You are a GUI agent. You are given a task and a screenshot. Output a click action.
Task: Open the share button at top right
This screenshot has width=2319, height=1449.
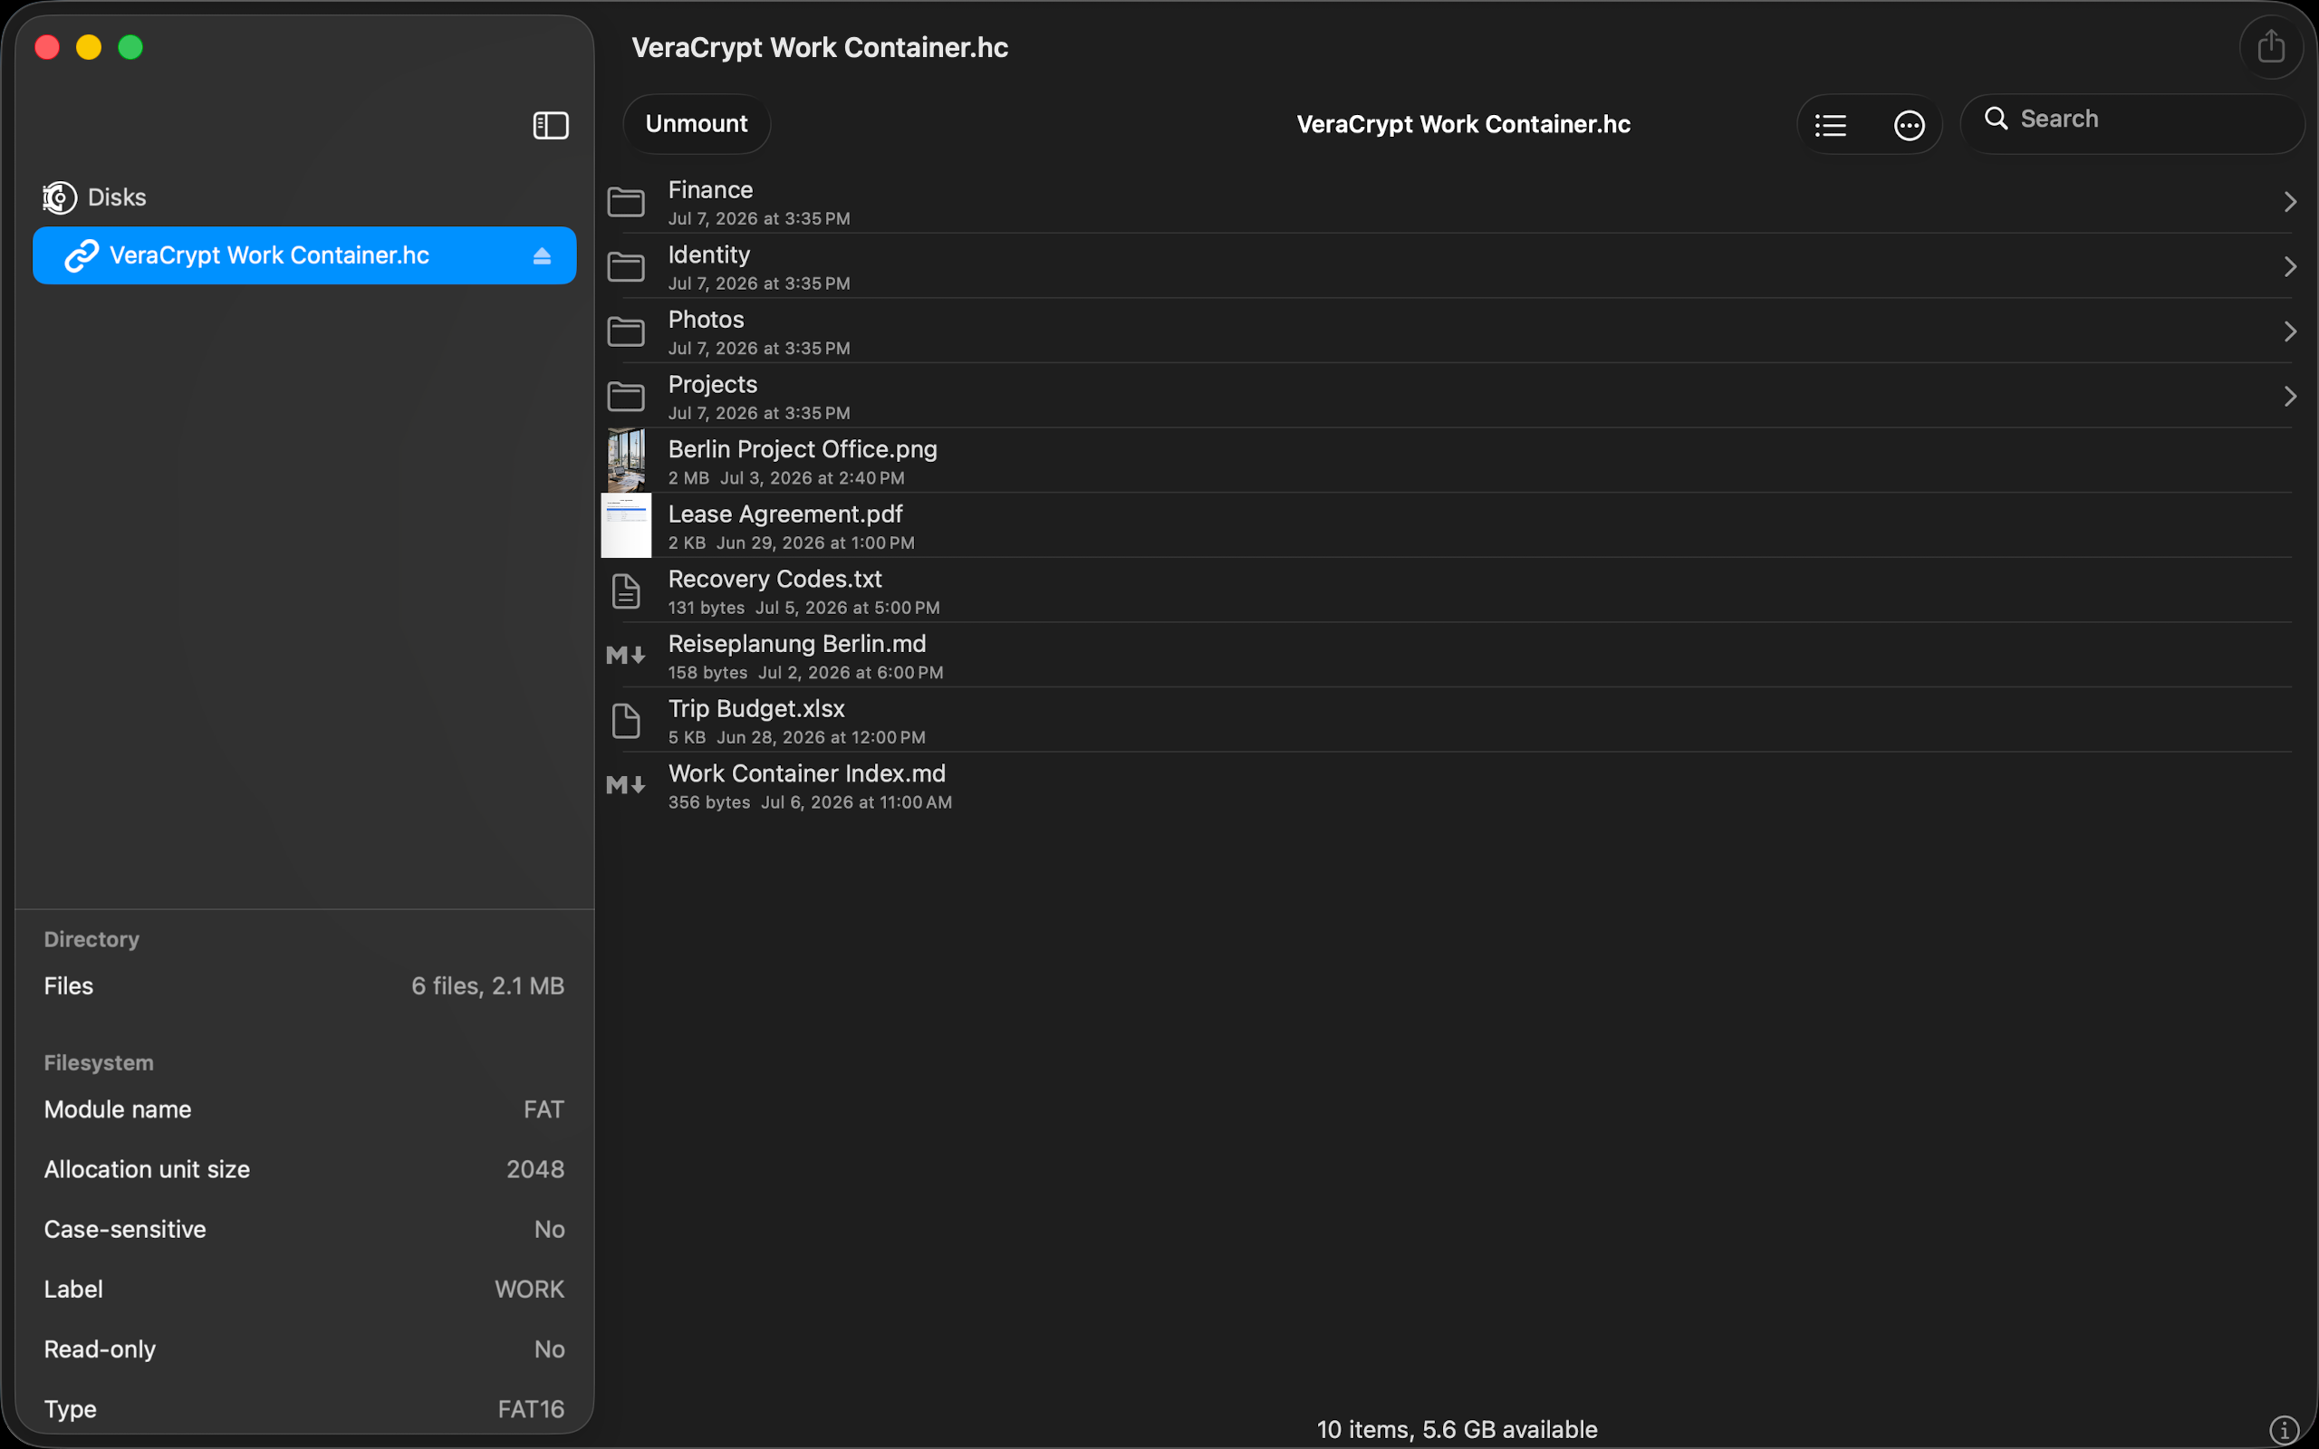[x=2271, y=47]
